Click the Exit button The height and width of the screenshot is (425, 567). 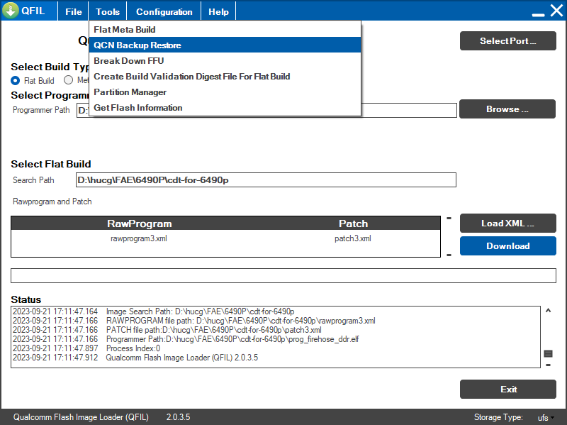pos(507,389)
